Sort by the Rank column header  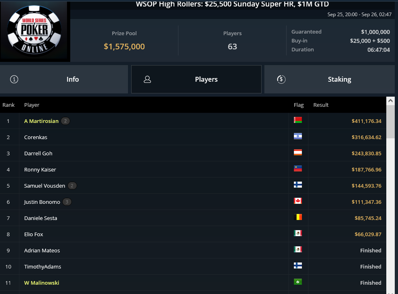click(x=8, y=105)
